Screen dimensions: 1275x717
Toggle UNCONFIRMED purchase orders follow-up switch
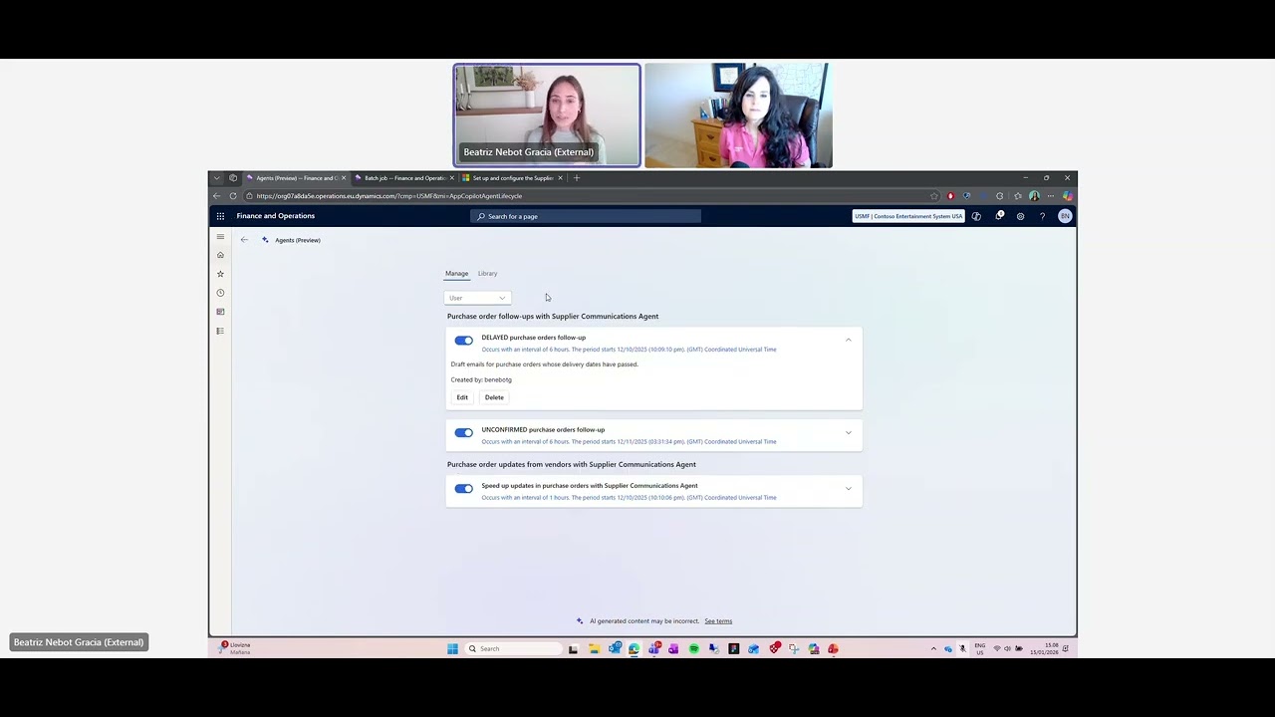tap(463, 432)
